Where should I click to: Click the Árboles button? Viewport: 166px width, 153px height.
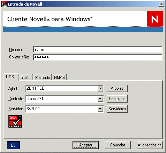[x=117, y=88]
